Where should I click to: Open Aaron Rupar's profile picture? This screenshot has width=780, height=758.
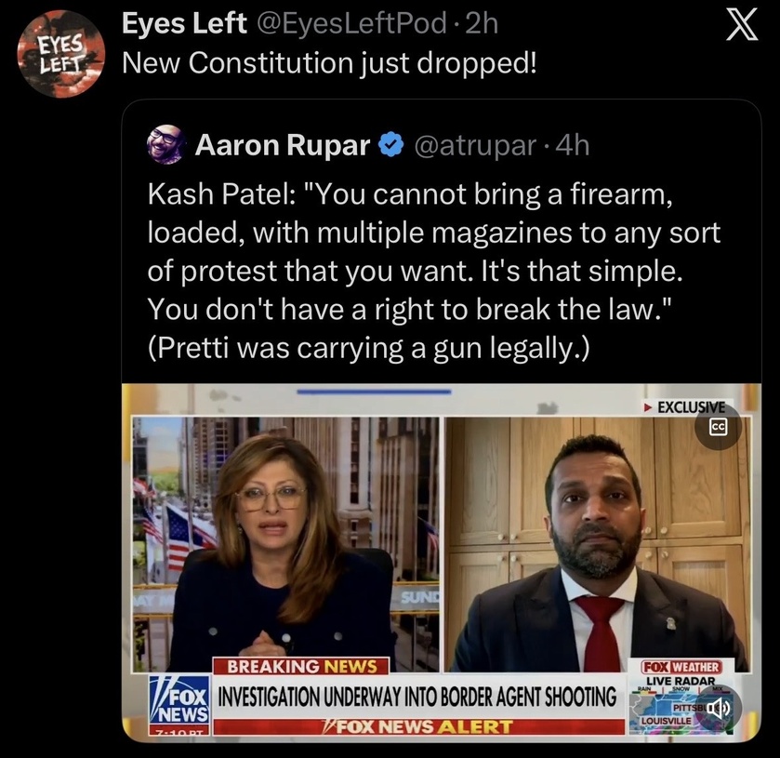tap(166, 145)
